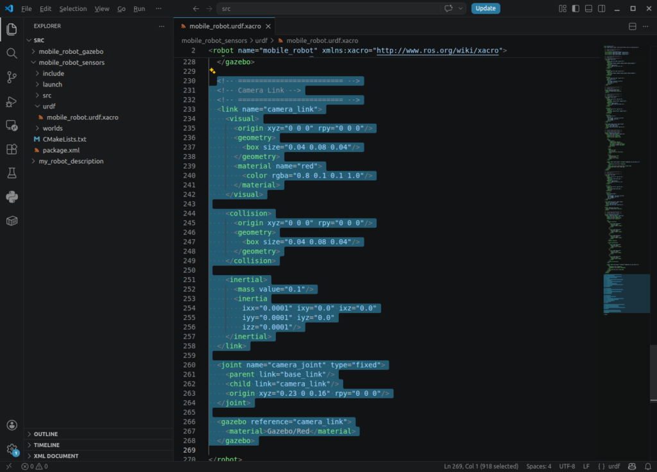Click the urdf breadcrumb
657x472 pixels.
click(x=261, y=40)
